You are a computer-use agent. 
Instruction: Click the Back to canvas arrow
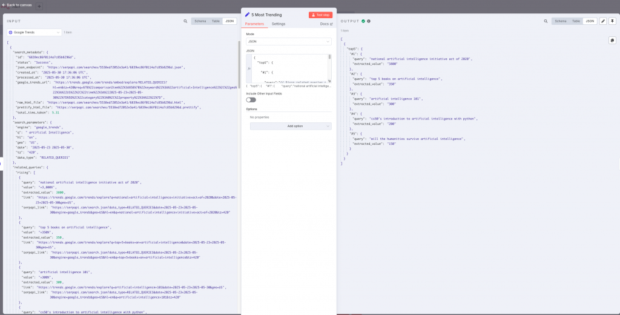point(4,5)
